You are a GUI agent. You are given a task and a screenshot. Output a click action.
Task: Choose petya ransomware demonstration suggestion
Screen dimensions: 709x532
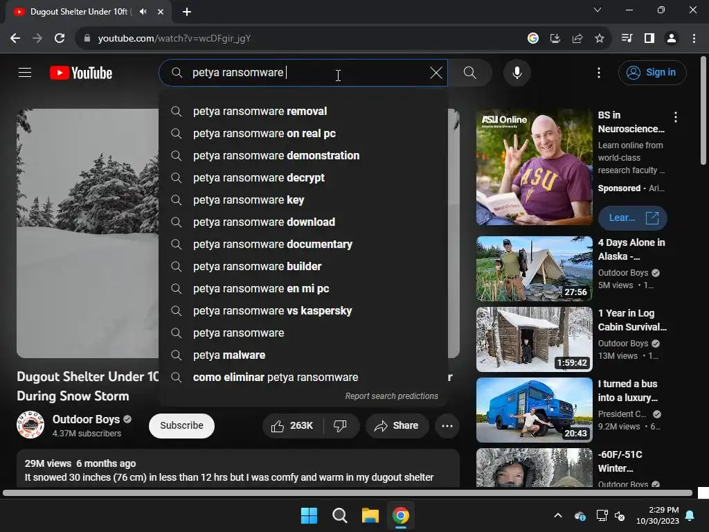(x=303, y=156)
